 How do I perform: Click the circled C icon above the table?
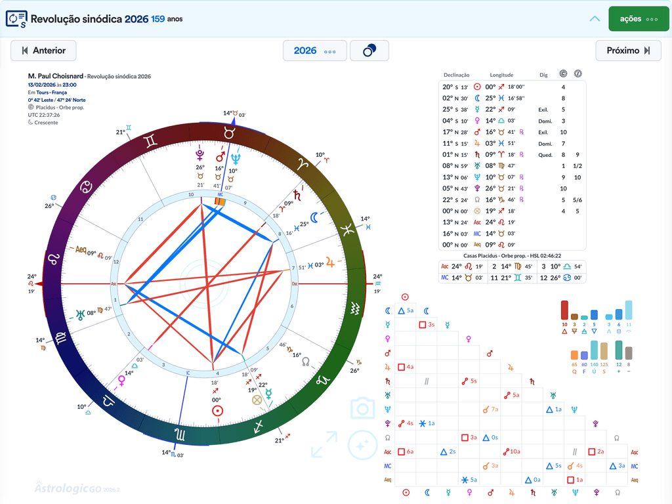[563, 73]
